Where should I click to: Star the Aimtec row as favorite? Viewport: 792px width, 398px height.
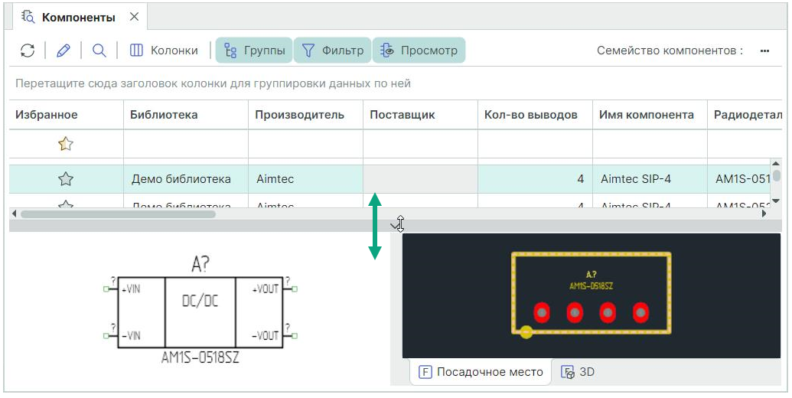pyautogui.click(x=66, y=179)
